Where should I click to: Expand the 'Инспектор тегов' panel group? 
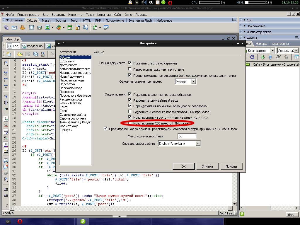pos(244,32)
